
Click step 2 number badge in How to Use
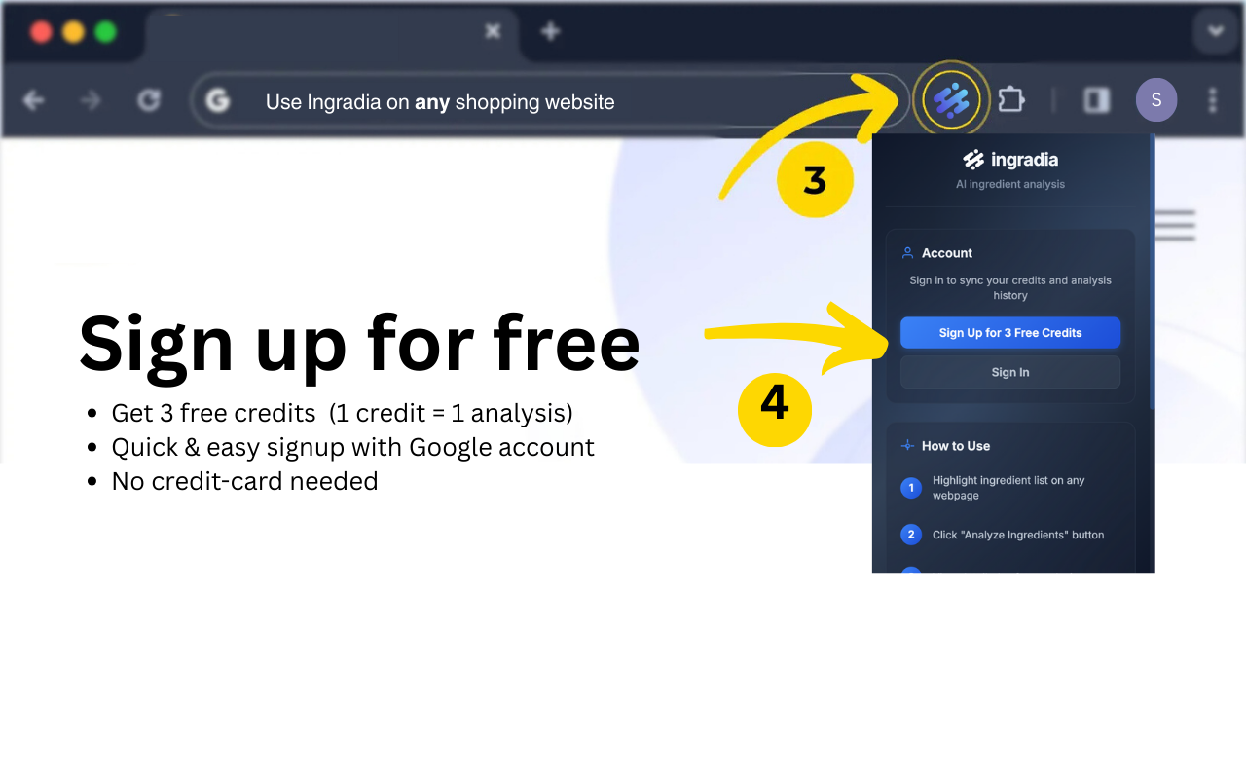[x=911, y=535]
